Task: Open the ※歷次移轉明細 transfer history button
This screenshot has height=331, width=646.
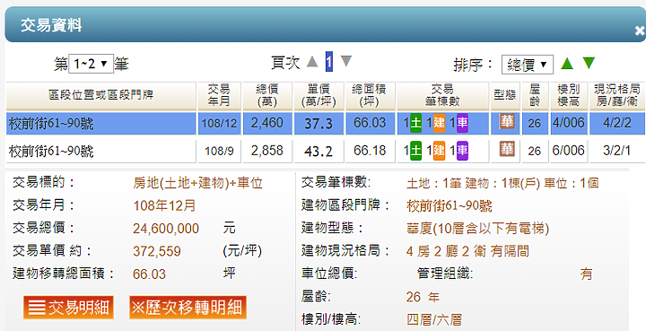Action: [x=188, y=308]
